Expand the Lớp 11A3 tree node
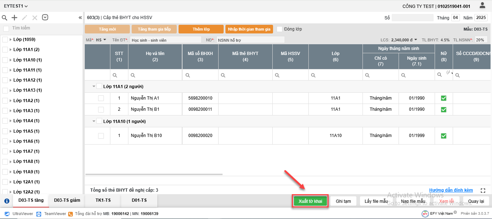 coord(10,111)
